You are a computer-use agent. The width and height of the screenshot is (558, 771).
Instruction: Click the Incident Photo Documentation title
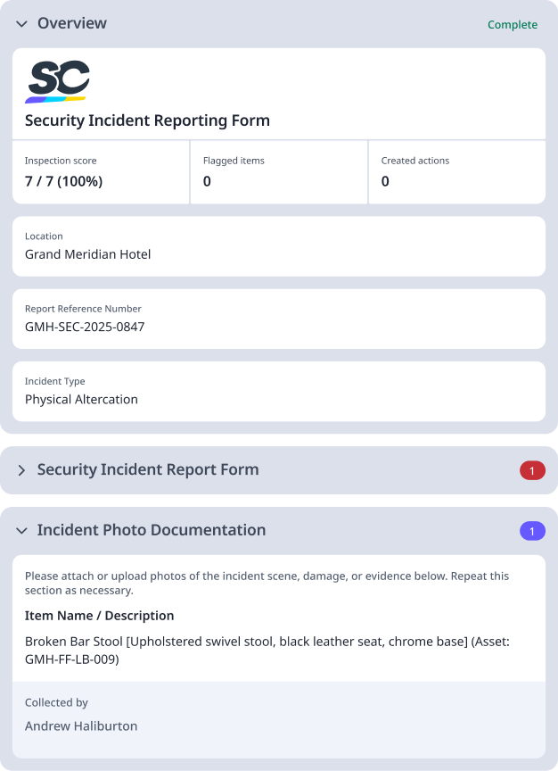click(151, 529)
